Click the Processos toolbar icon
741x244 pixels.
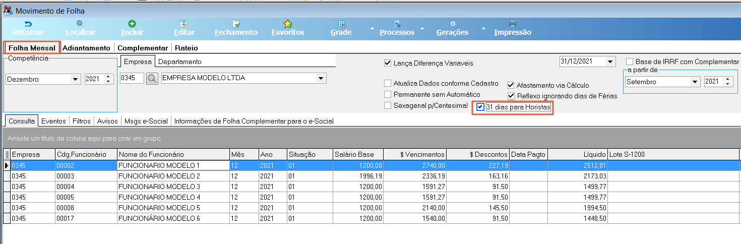tap(397, 24)
